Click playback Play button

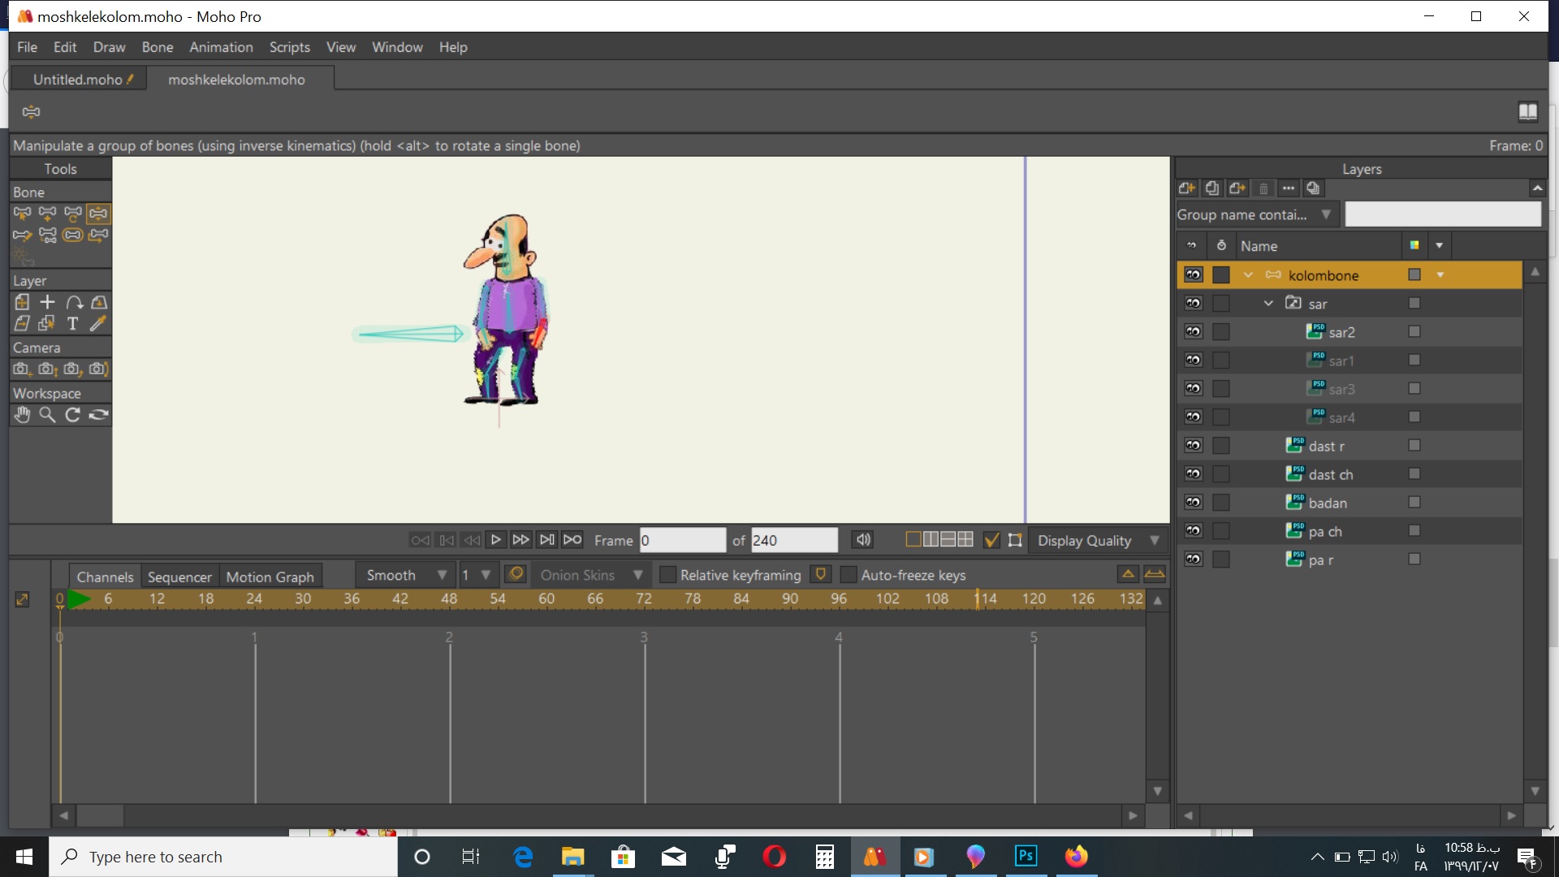click(x=494, y=540)
